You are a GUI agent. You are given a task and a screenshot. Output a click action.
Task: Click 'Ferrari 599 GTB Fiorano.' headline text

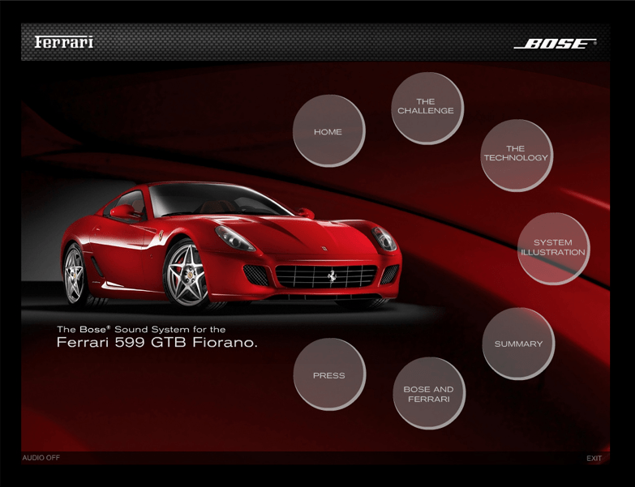[x=157, y=343]
